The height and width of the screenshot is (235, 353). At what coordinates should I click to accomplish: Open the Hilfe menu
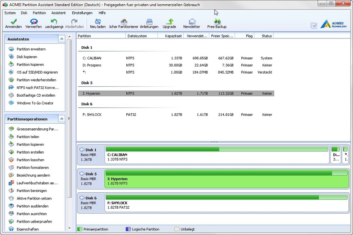(x=102, y=13)
